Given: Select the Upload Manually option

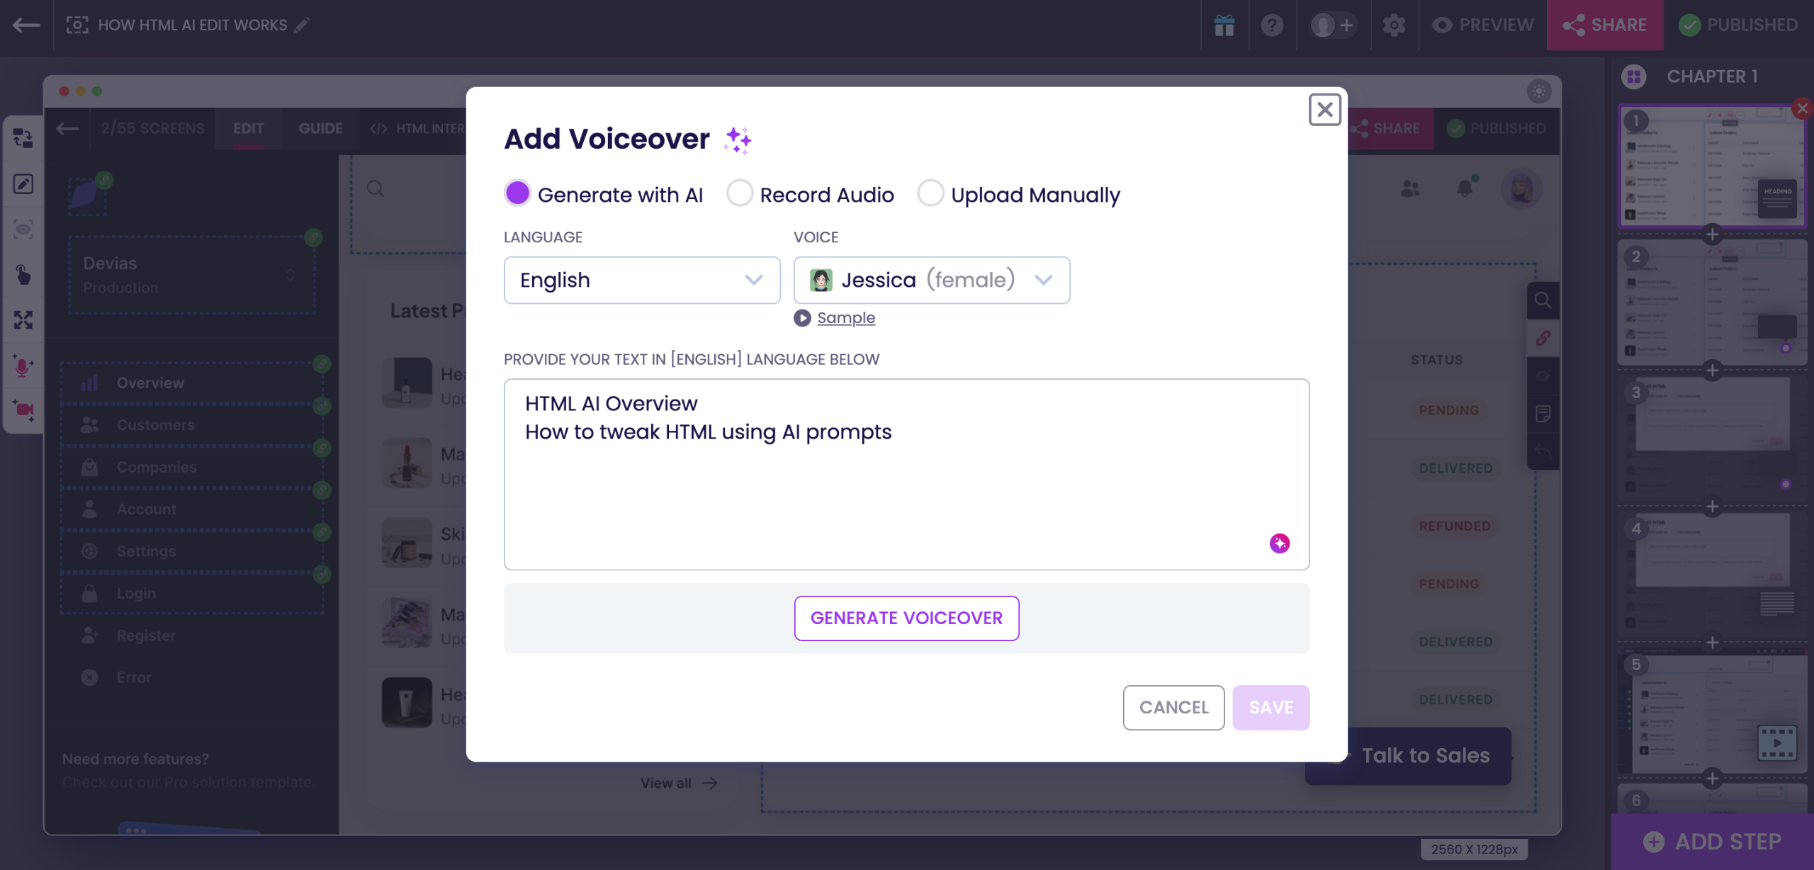Looking at the screenshot, I should tap(930, 193).
